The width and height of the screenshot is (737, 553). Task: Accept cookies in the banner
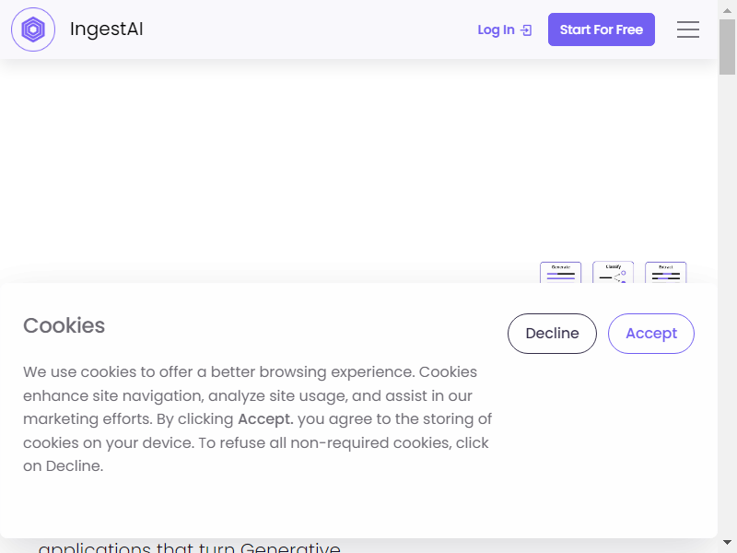click(651, 334)
